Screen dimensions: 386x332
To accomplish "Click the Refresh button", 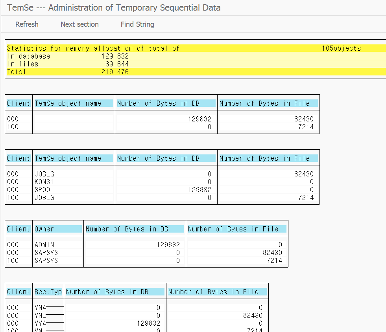I will (27, 24).
